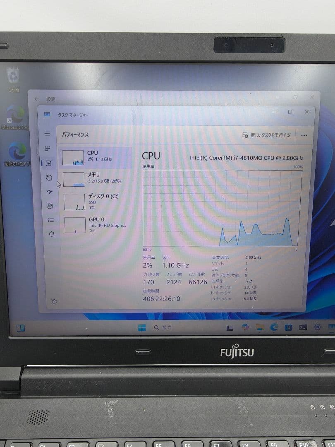Click the second Edge desktop icon below

click(x=17, y=154)
